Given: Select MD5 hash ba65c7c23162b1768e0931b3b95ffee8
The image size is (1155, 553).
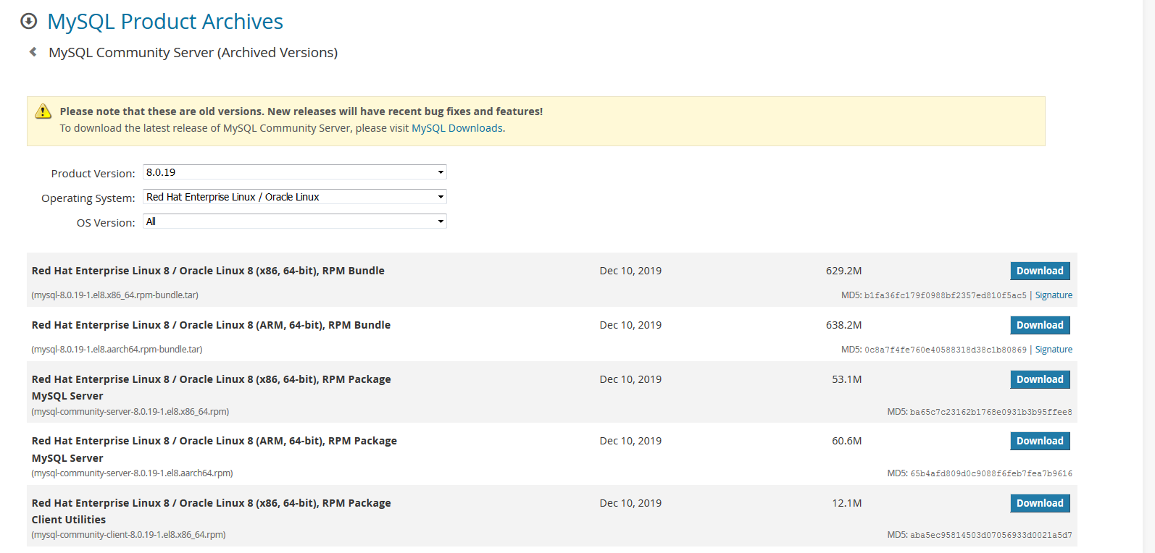Looking at the screenshot, I should 991,412.
